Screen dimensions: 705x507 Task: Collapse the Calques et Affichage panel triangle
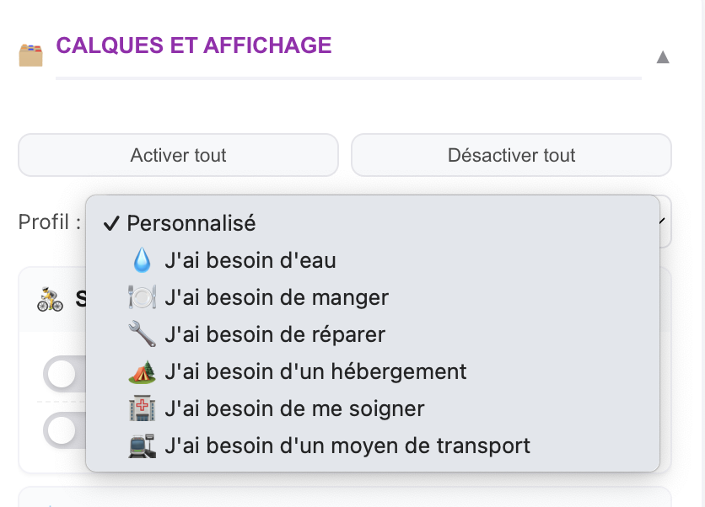point(663,57)
